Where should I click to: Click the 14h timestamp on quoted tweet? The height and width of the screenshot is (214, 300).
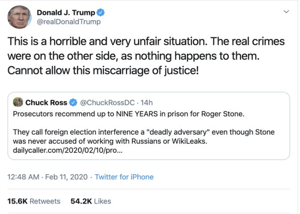[x=147, y=103]
